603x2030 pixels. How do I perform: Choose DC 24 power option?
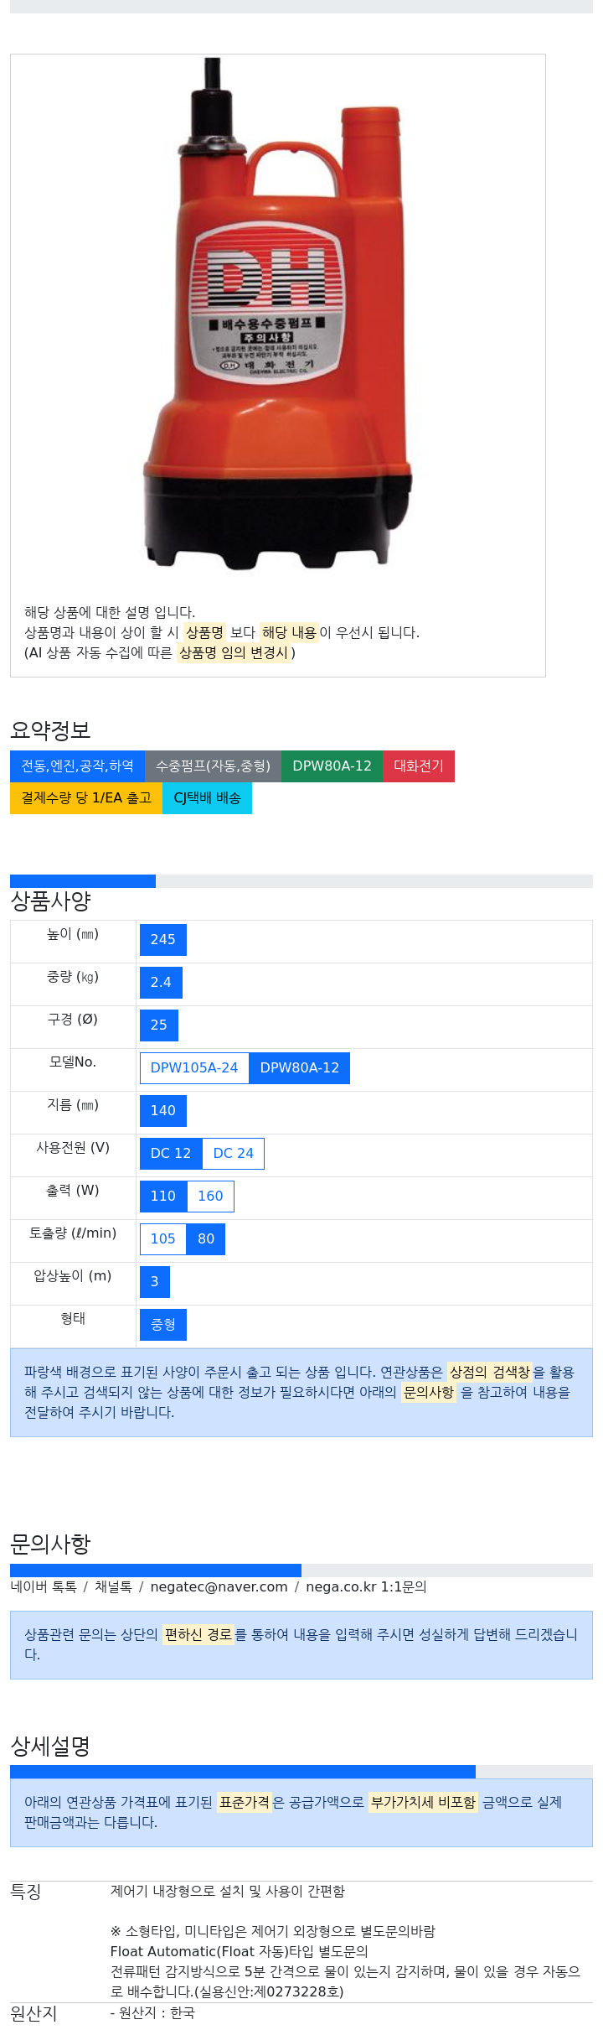tap(233, 1154)
